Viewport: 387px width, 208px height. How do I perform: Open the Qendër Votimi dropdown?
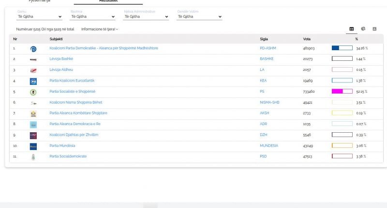click(x=199, y=16)
